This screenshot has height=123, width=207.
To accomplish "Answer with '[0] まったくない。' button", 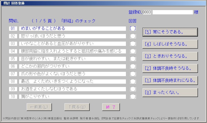I will 170,93.
